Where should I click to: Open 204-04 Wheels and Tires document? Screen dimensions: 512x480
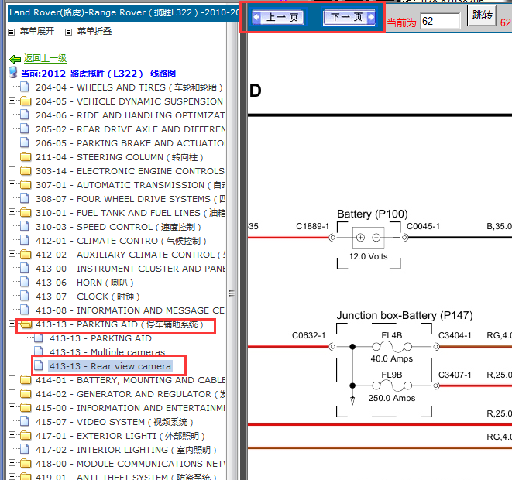pos(129,87)
